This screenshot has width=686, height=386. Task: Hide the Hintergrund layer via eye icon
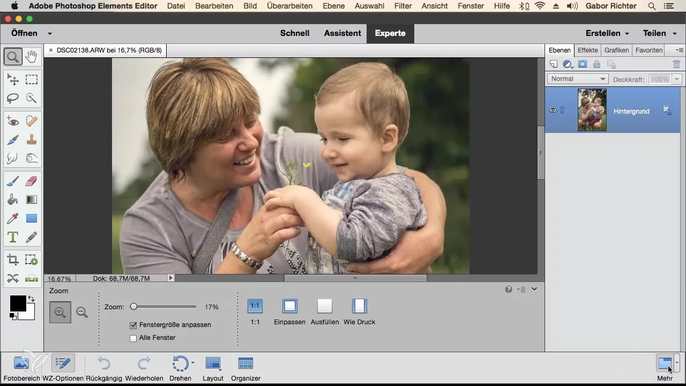553,110
